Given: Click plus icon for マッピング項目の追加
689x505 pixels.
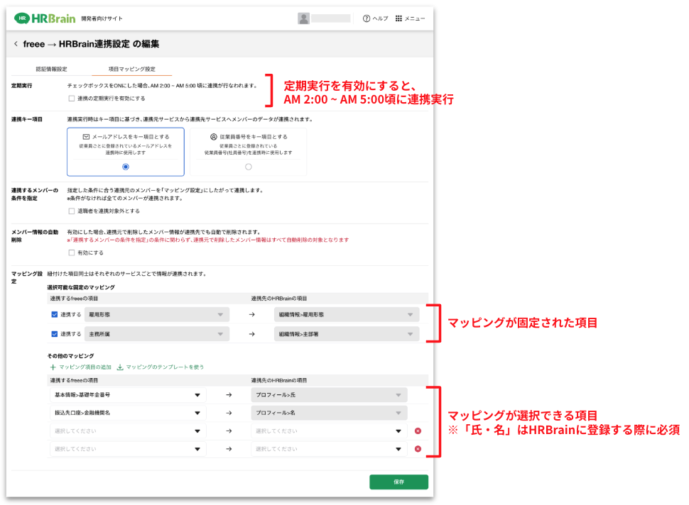Looking at the screenshot, I should 53,367.
